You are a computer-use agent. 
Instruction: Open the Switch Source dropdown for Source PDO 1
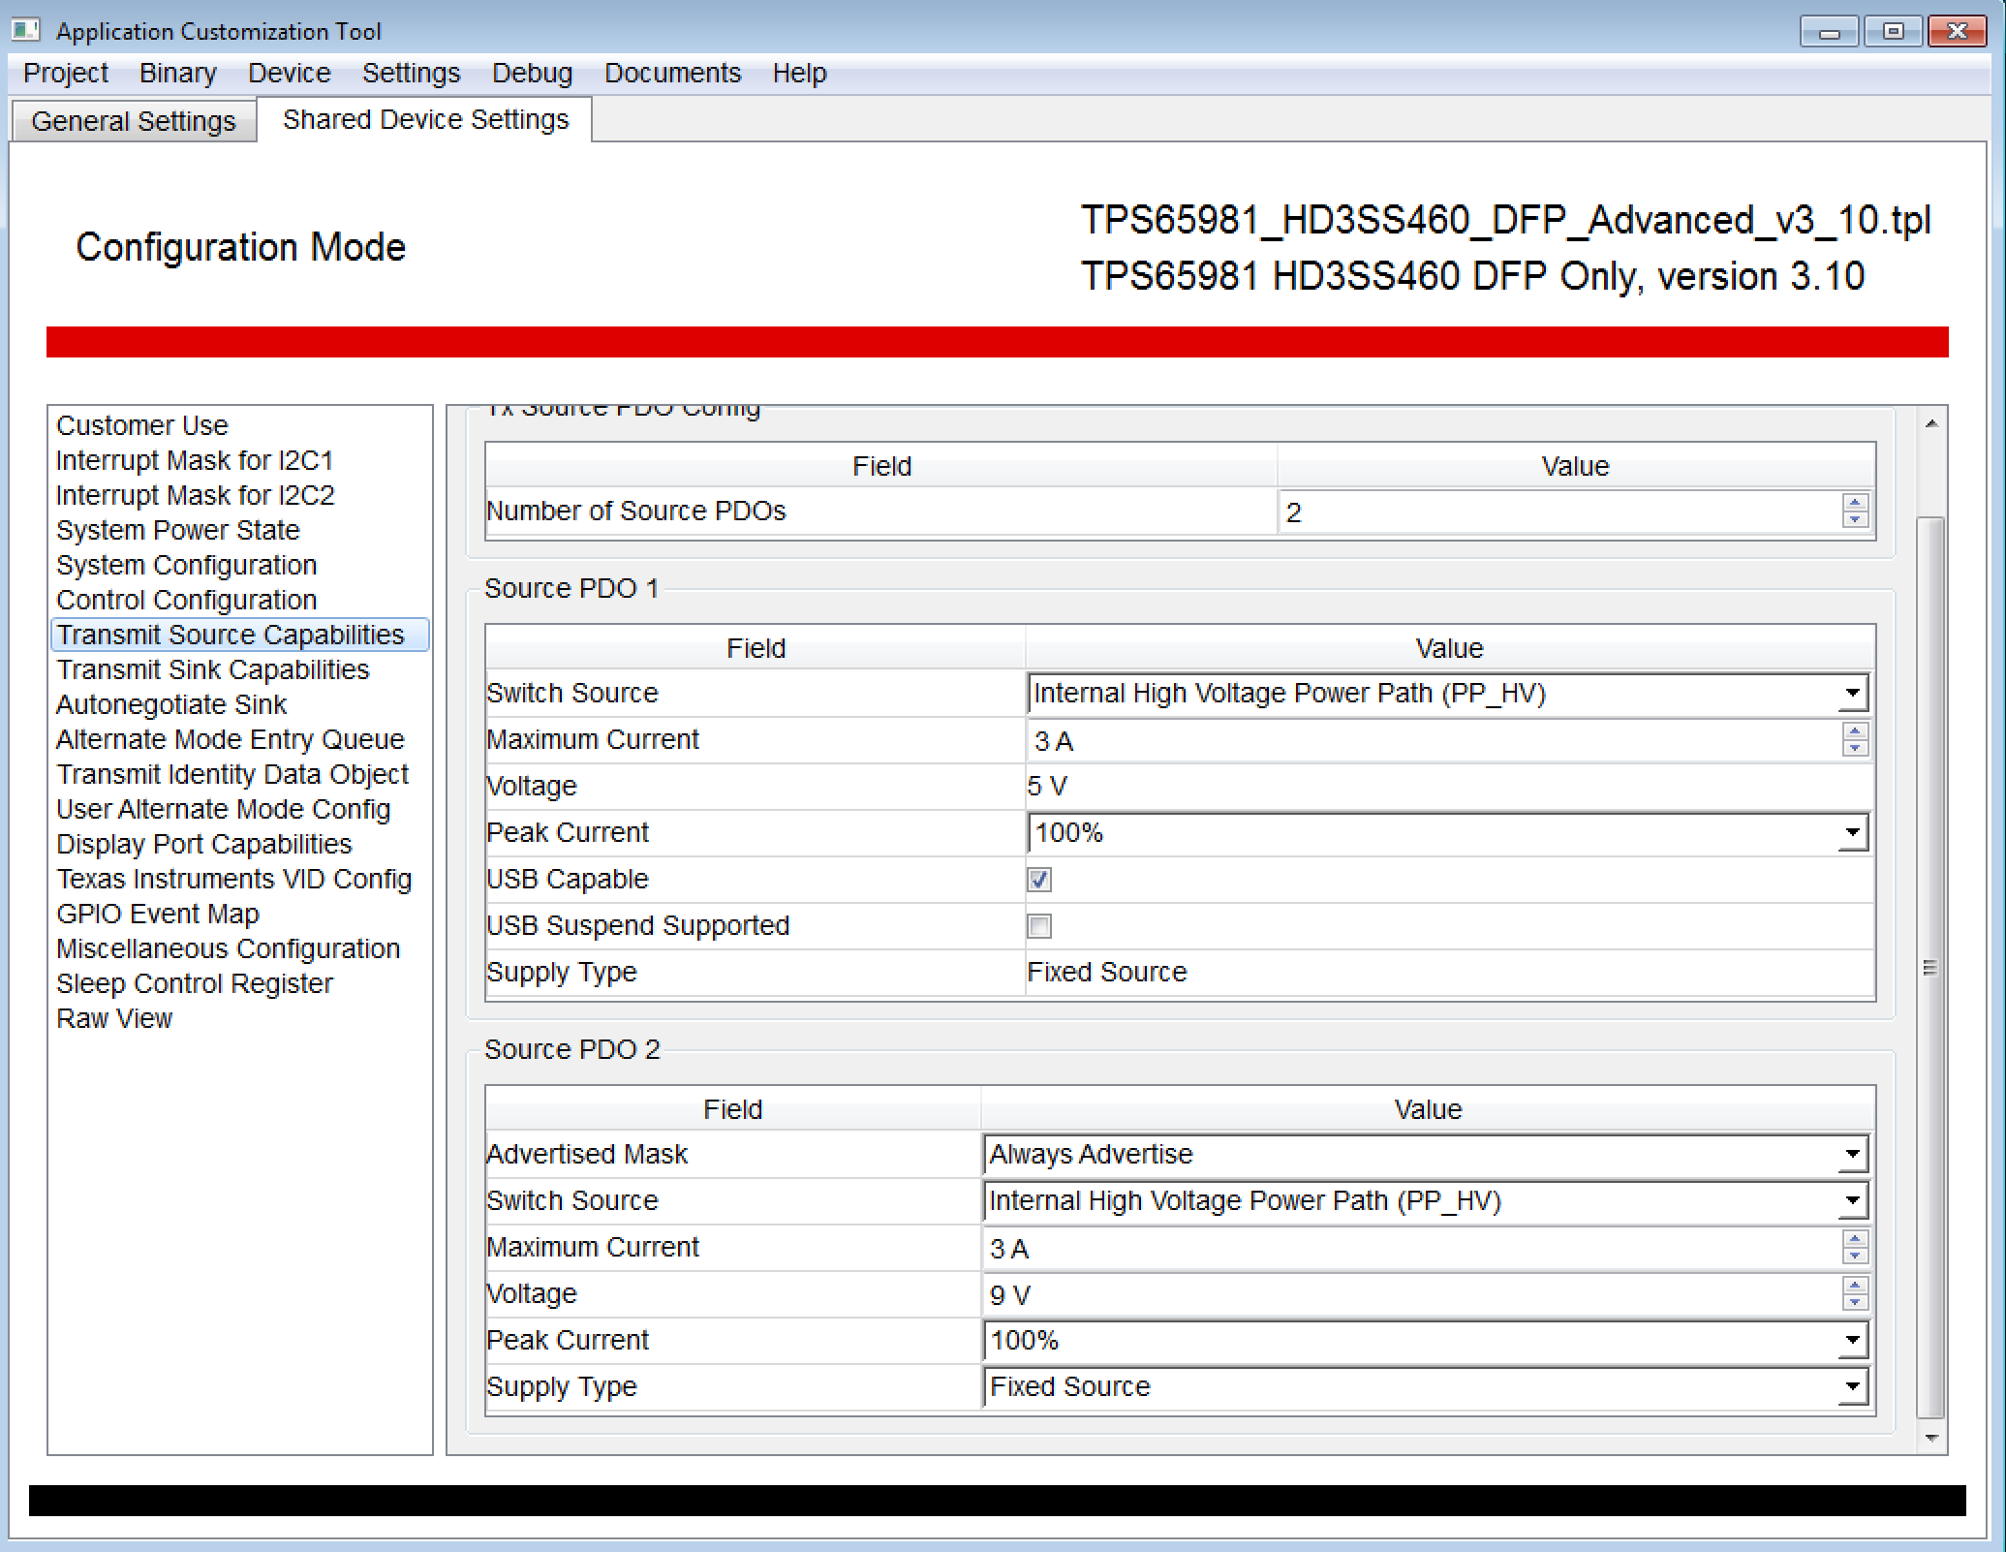pos(1852,693)
